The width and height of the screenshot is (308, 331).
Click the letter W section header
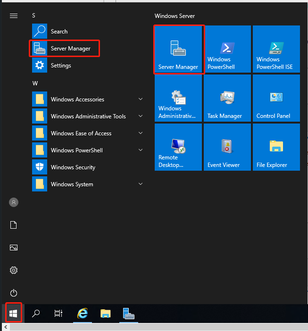(x=35, y=83)
